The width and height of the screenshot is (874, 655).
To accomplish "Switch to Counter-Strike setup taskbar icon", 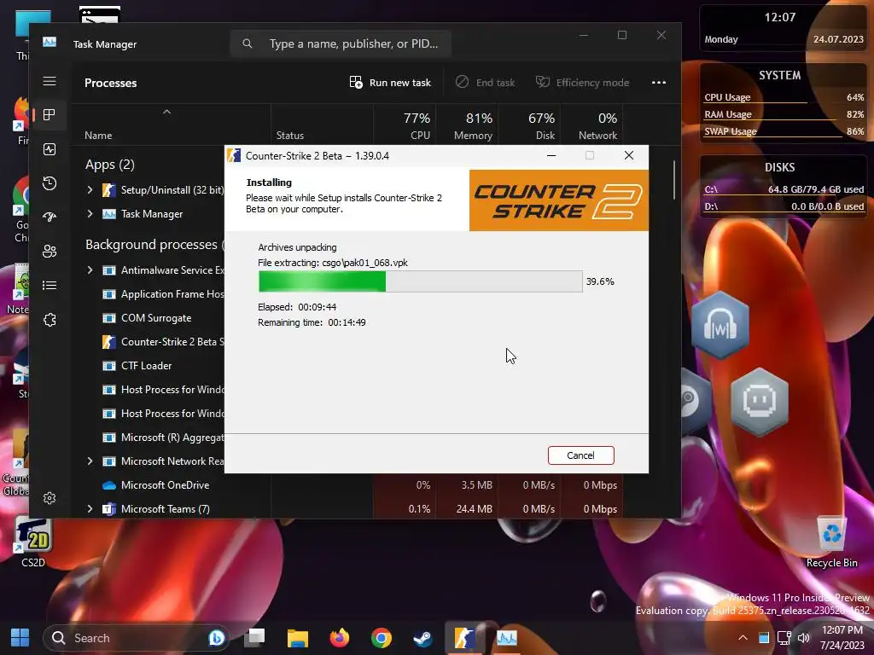I will (x=464, y=638).
